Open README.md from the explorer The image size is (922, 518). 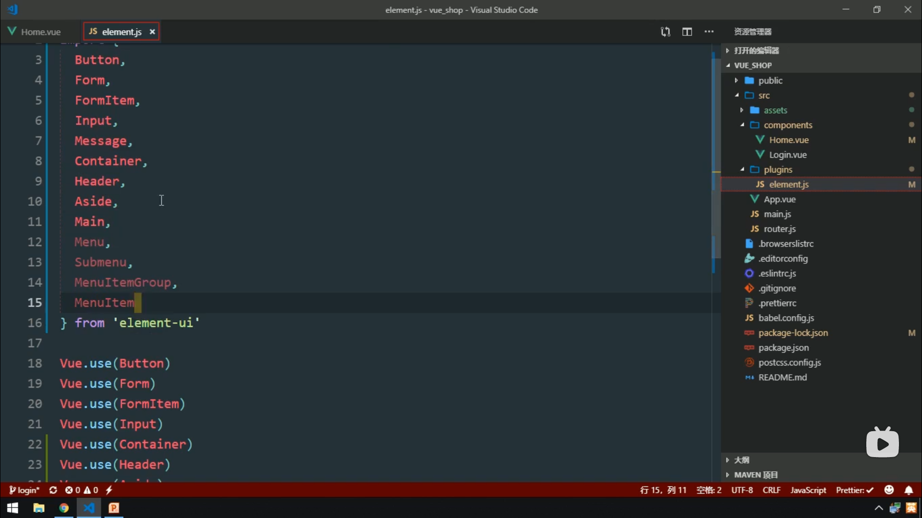point(821,378)
